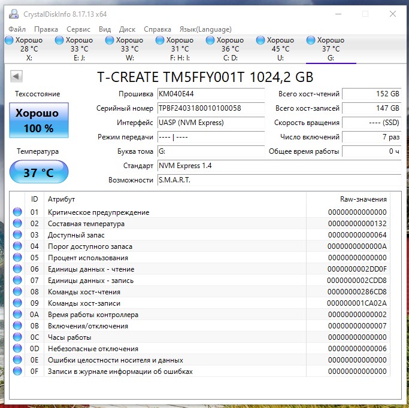Click status orb for attribute 0D
The height and width of the screenshot is (408, 409).
click(17, 348)
